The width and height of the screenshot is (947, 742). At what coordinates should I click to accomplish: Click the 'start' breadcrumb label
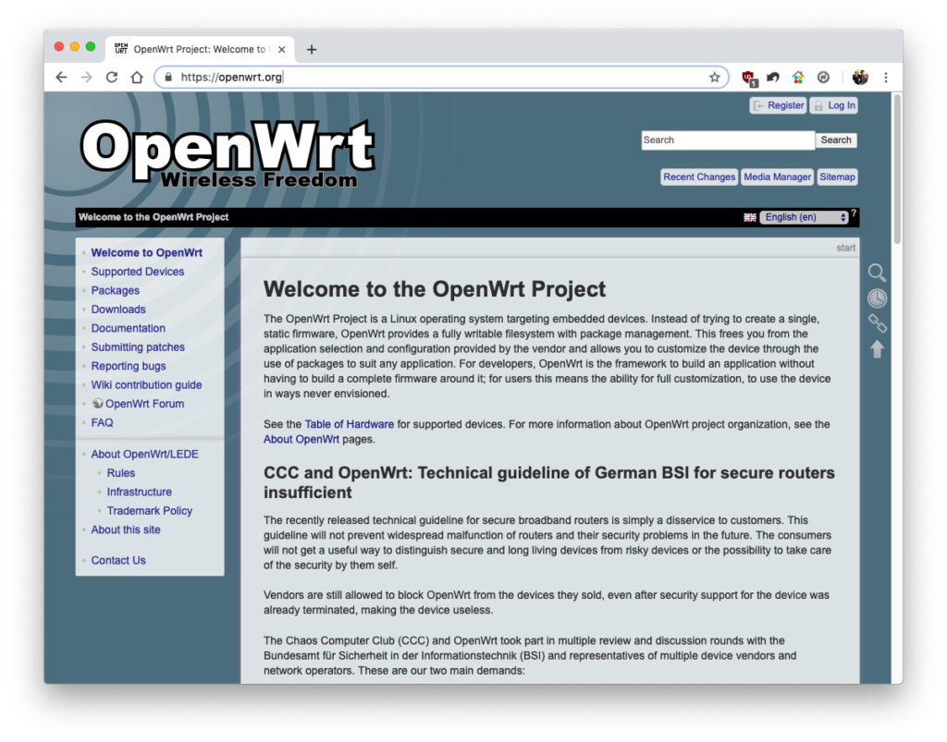click(845, 248)
